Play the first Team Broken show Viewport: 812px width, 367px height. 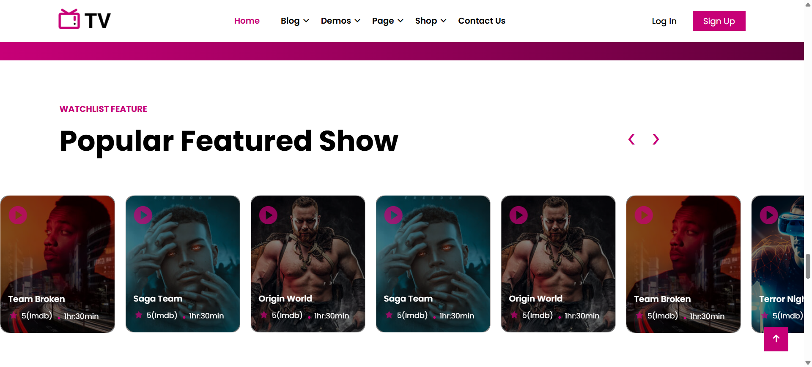18,215
